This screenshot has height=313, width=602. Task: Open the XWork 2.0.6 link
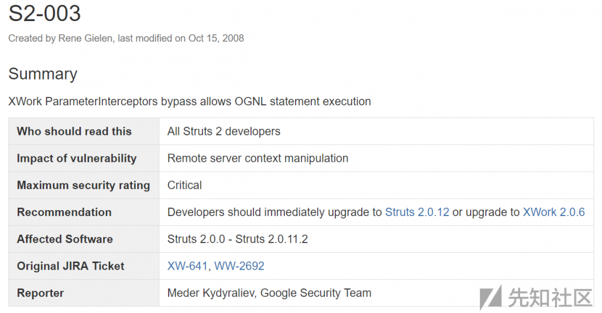553,212
